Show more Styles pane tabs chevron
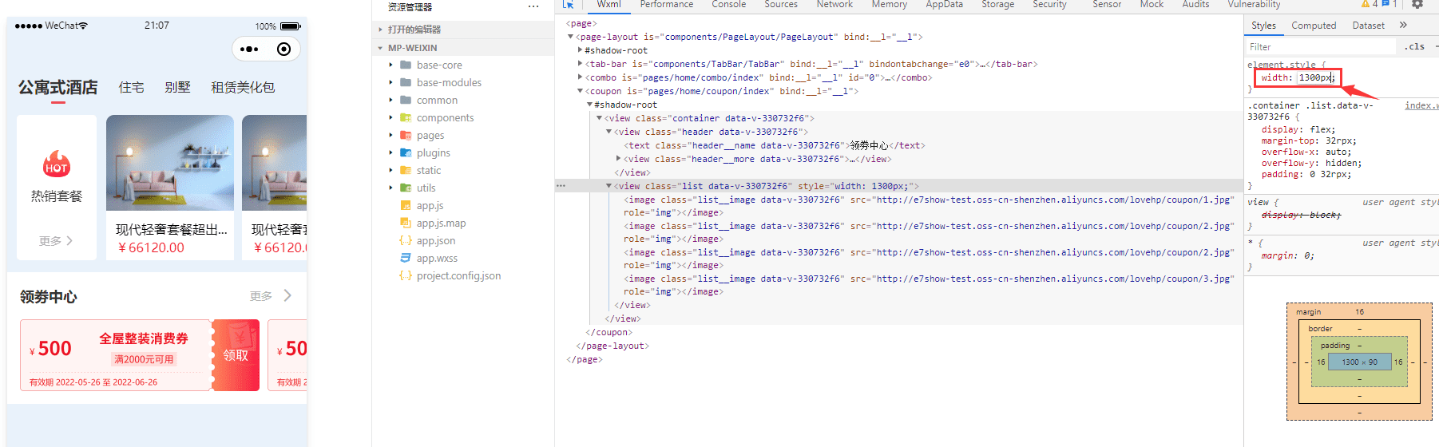The width and height of the screenshot is (1439, 447). tap(1403, 25)
